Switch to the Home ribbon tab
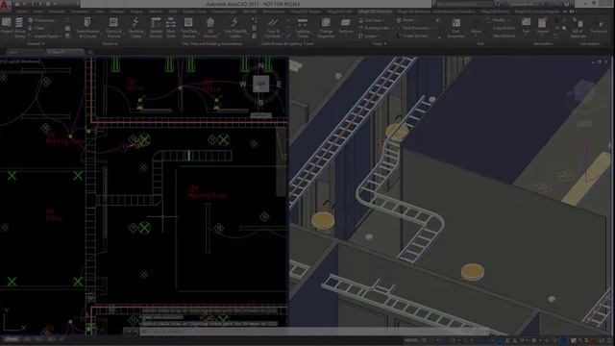Viewport: 615px width, 346px height. (21, 12)
